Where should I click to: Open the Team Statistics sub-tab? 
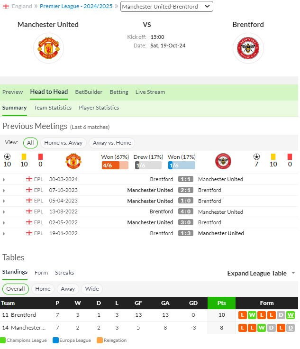pos(53,108)
